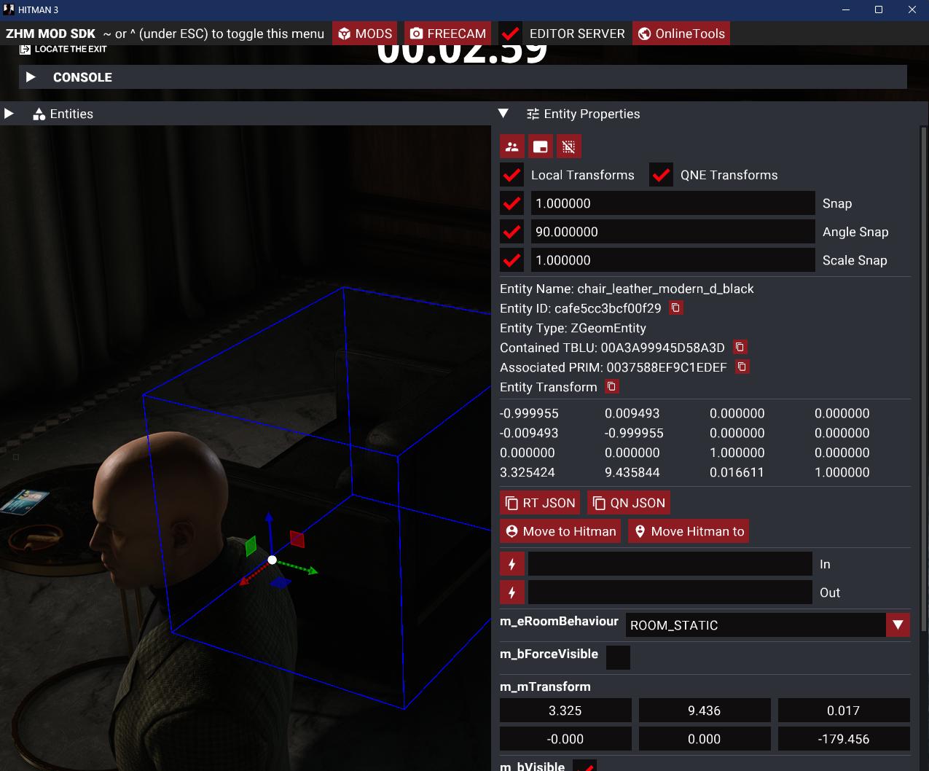This screenshot has width=929, height=771.
Task: Toggle the Local Transforms checkbox
Action: [512, 175]
